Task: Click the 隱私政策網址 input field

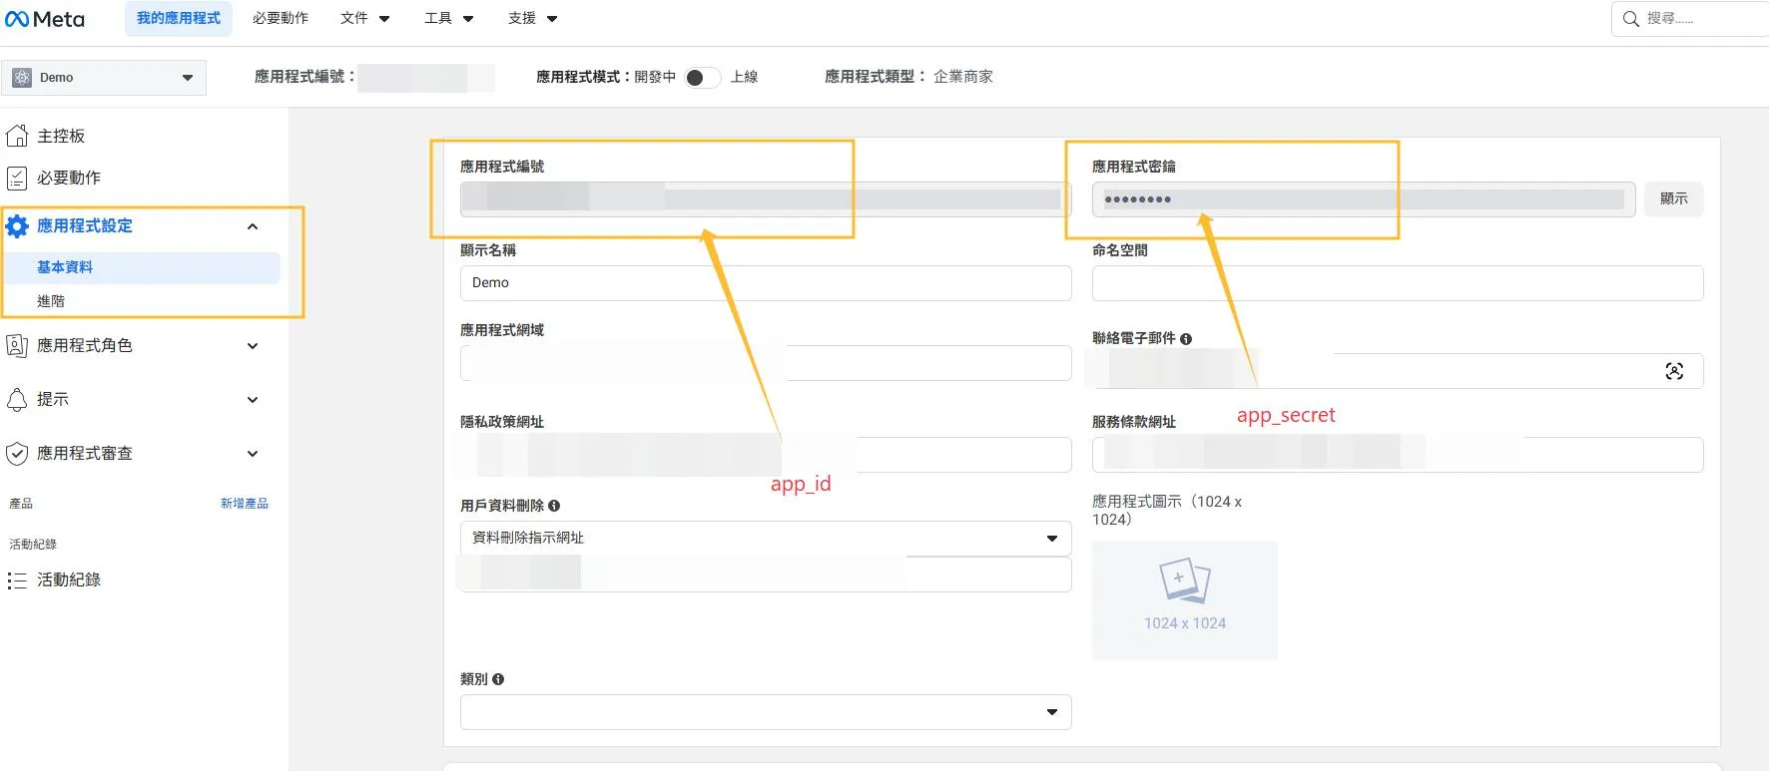Action: [766, 455]
